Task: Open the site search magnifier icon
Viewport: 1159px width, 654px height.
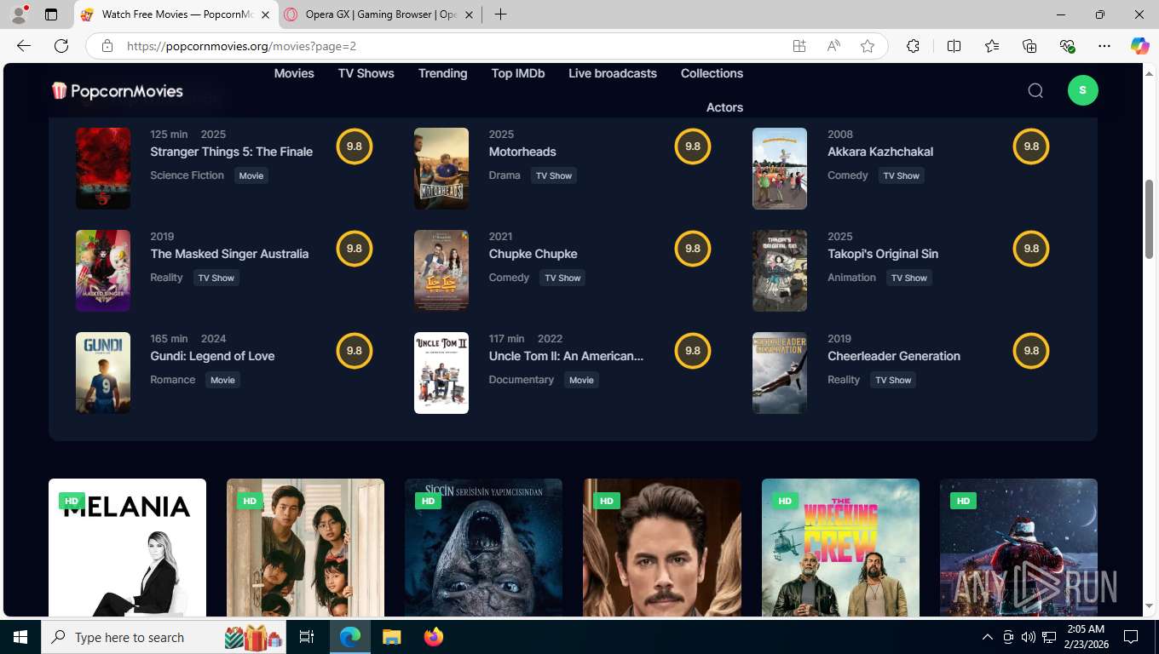Action: (x=1035, y=90)
